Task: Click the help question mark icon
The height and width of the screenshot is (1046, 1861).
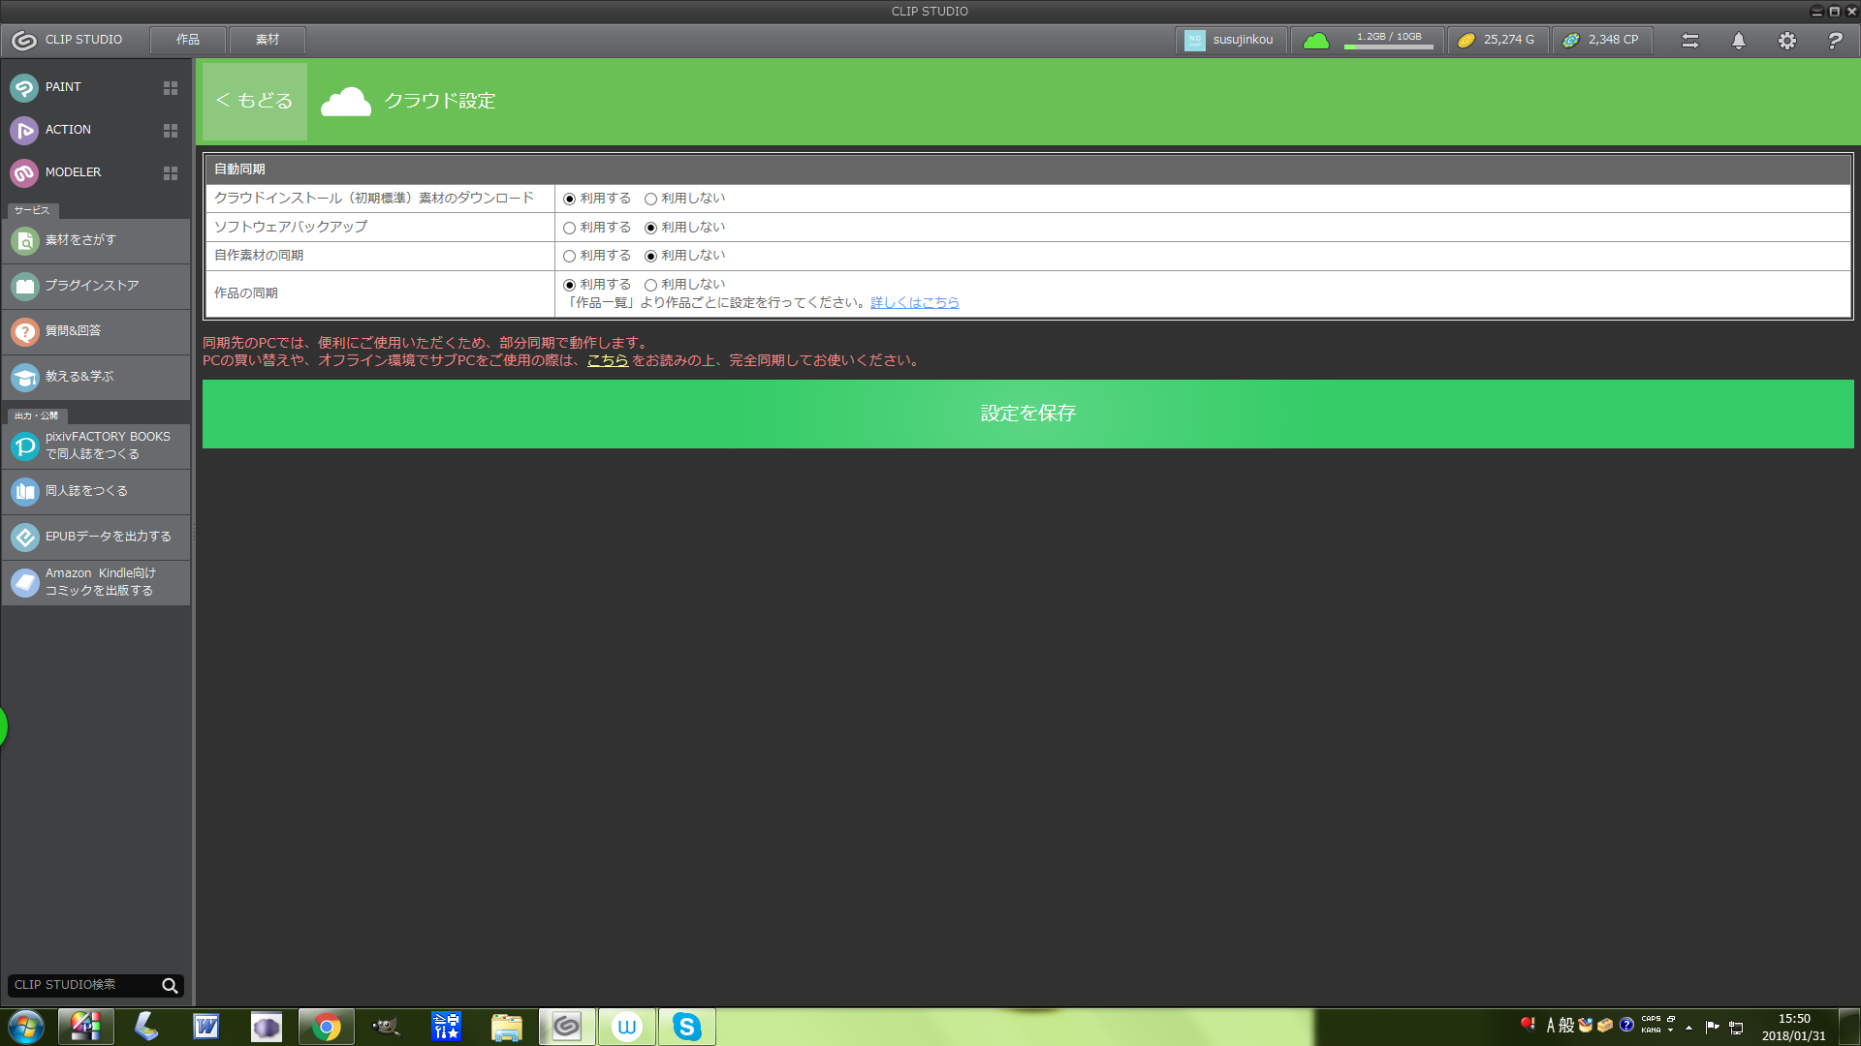Action: click(1834, 41)
